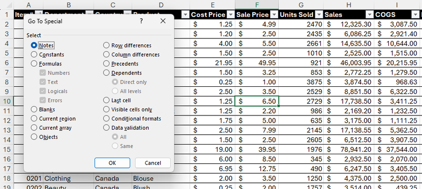Select column H header
Viewport: 422px width, 189px height.
[348, 5]
